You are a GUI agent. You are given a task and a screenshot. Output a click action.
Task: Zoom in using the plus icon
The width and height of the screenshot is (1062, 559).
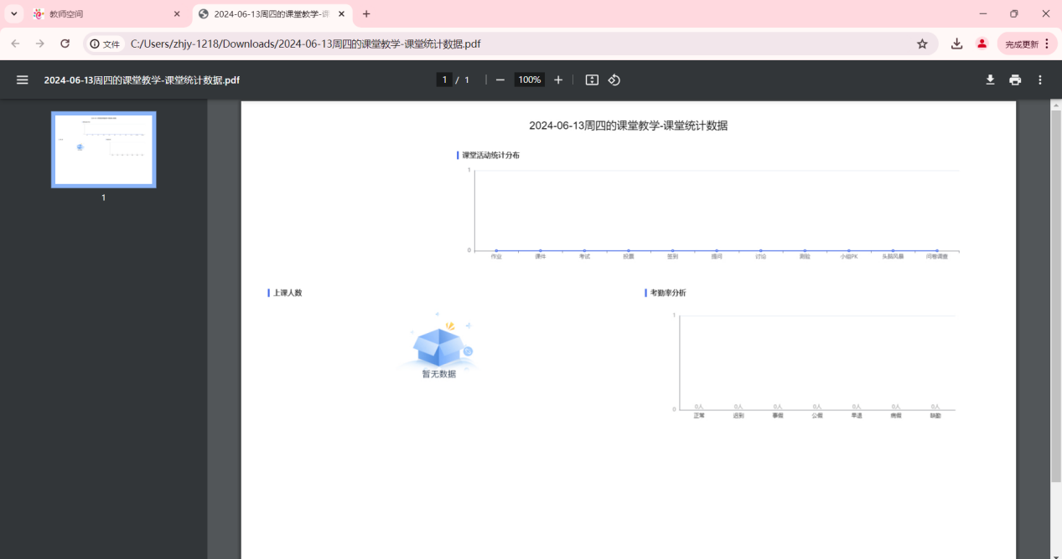(x=558, y=79)
